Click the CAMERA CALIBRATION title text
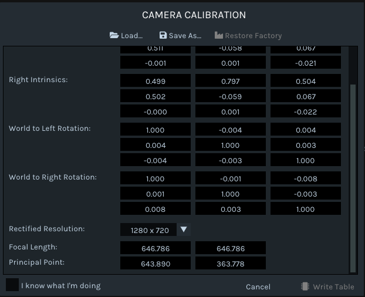Viewport: 365px width, 297px height. point(194,15)
